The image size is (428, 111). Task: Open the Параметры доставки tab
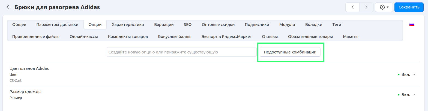point(57,25)
